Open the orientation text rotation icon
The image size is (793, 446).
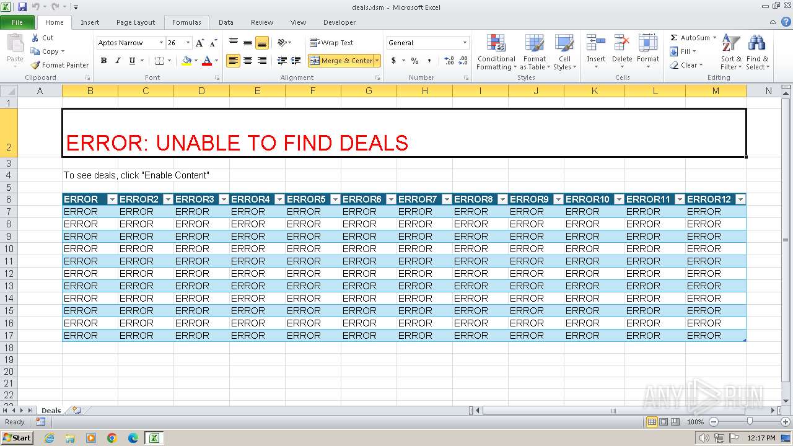pos(282,43)
